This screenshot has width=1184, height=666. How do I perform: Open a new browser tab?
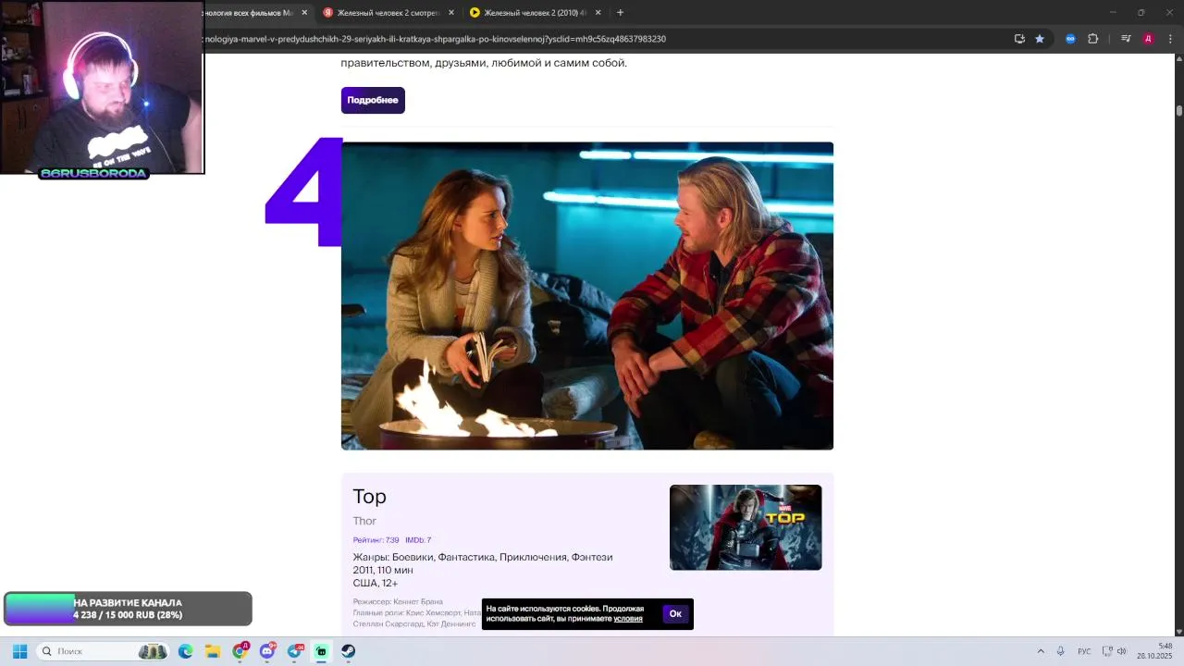pos(620,13)
